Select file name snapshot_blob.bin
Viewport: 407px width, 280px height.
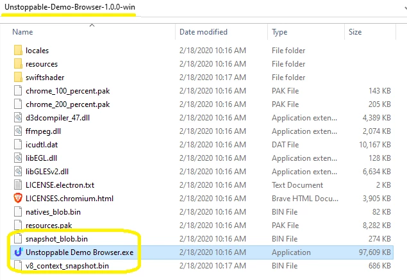coord(56,239)
